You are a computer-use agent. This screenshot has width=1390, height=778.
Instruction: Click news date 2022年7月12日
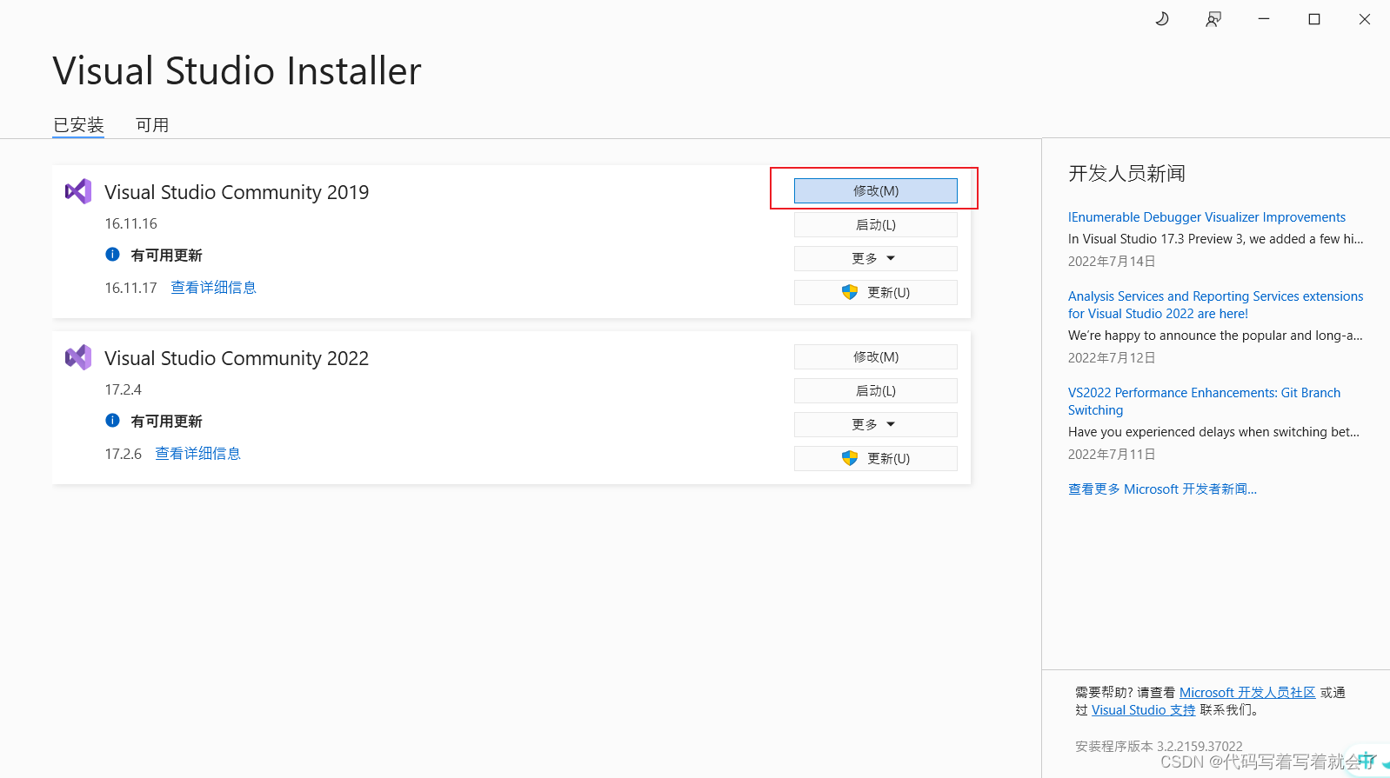coord(1112,358)
